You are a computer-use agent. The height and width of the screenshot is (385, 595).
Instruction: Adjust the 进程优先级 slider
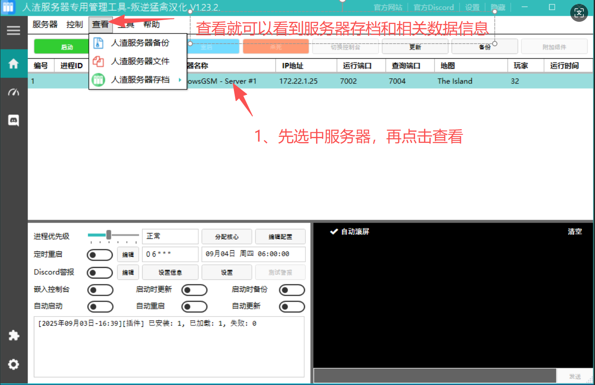[x=109, y=234]
